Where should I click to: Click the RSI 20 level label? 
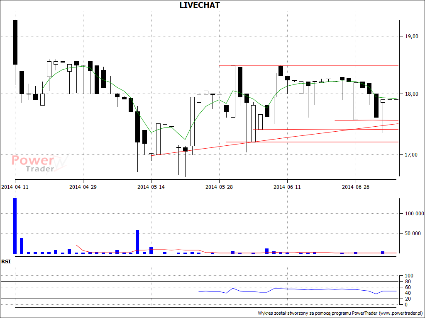tap(409, 299)
